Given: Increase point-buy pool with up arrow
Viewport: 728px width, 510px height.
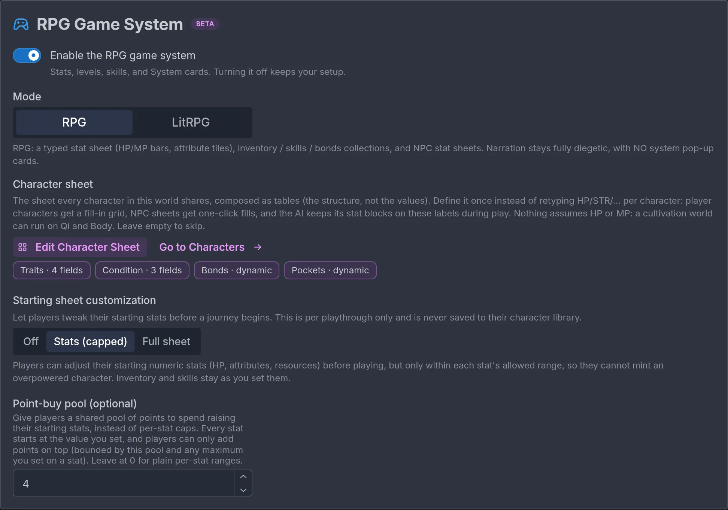Looking at the screenshot, I should pyautogui.click(x=243, y=477).
